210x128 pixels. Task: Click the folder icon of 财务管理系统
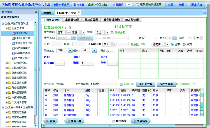(x=10, y=88)
